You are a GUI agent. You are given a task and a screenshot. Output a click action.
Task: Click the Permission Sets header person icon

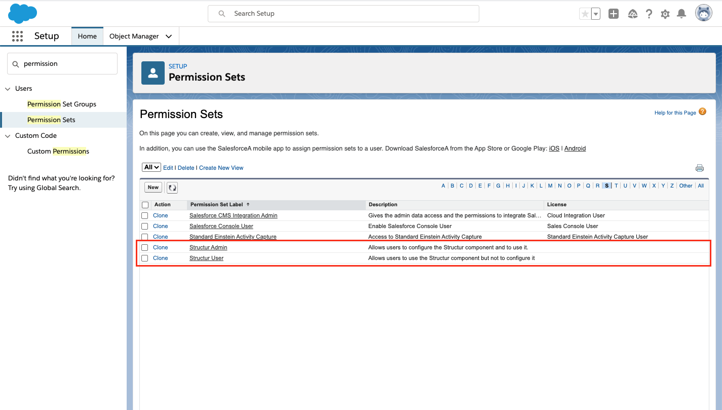[153, 73]
